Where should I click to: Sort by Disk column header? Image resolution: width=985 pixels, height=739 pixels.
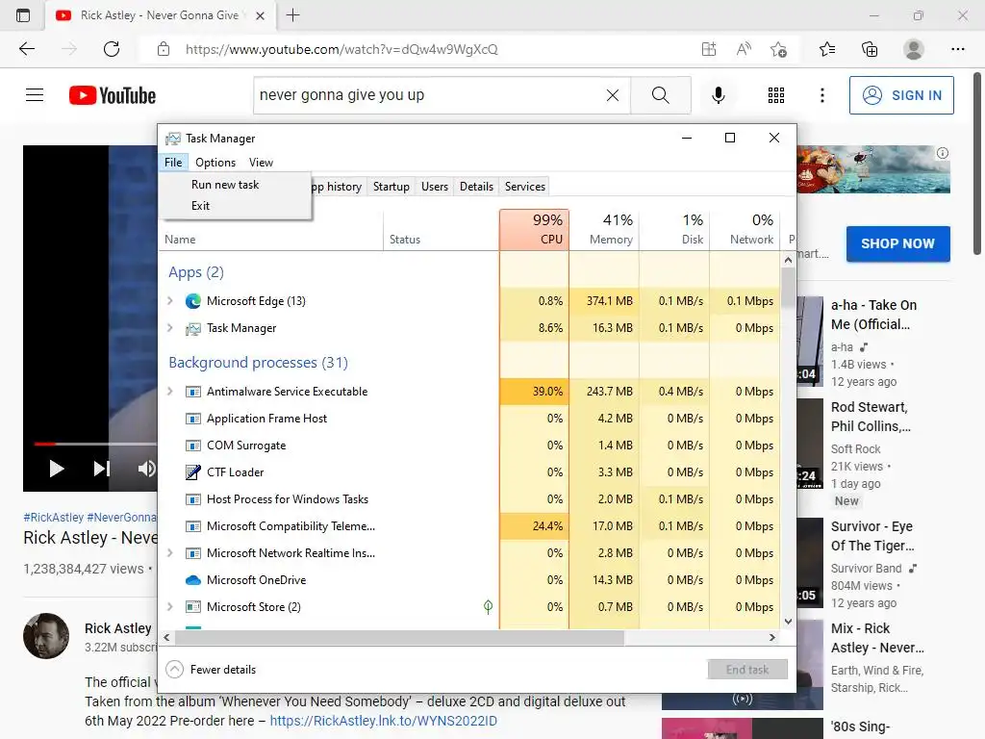coord(674,230)
